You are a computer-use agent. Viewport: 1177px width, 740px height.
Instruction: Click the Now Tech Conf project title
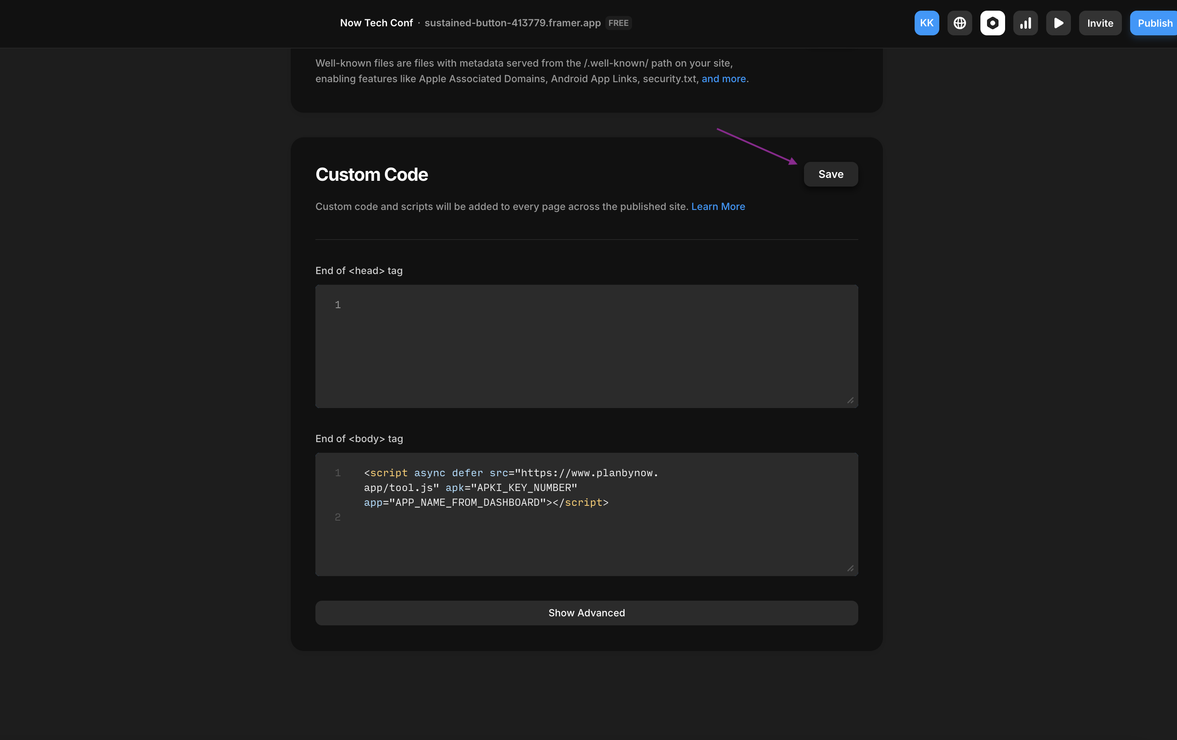tap(376, 23)
